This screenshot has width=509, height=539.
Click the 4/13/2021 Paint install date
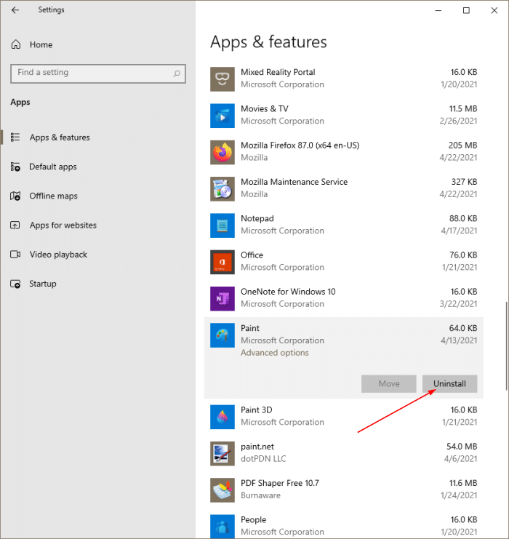tap(459, 340)
